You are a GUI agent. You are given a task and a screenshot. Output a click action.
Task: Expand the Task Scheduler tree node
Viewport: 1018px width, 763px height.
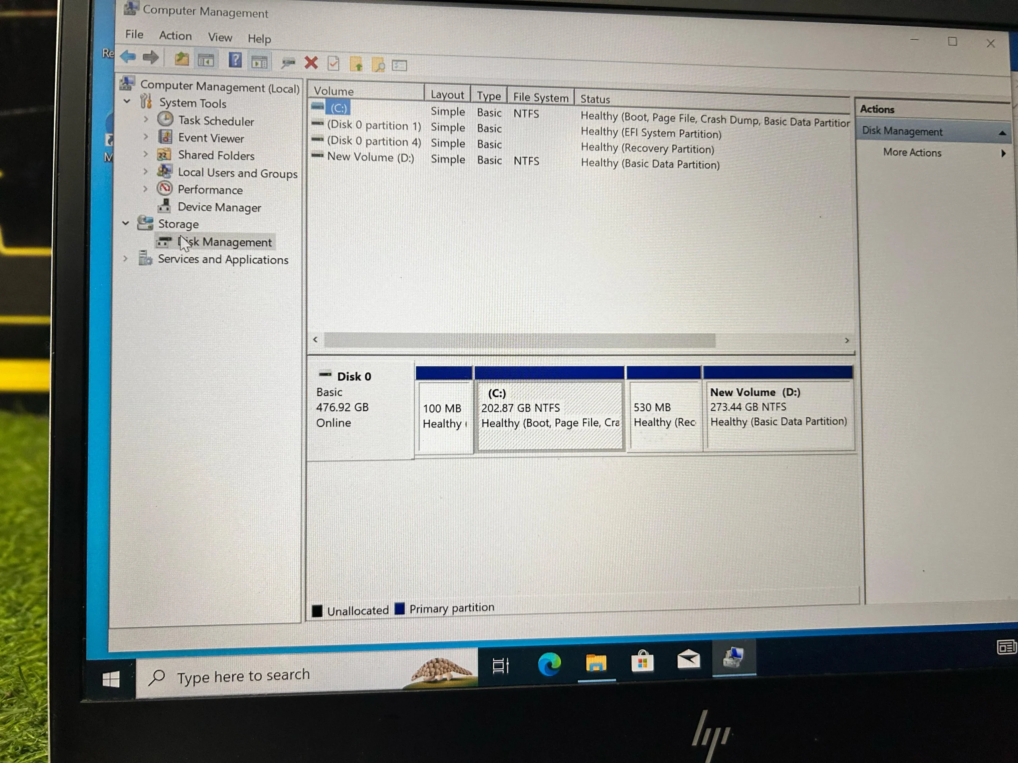tap(146, 120)
